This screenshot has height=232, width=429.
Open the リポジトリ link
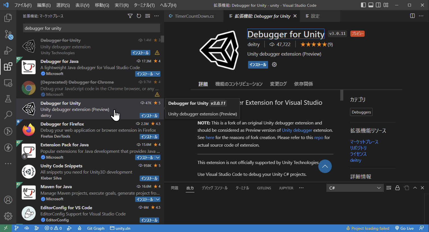point(359,148)
